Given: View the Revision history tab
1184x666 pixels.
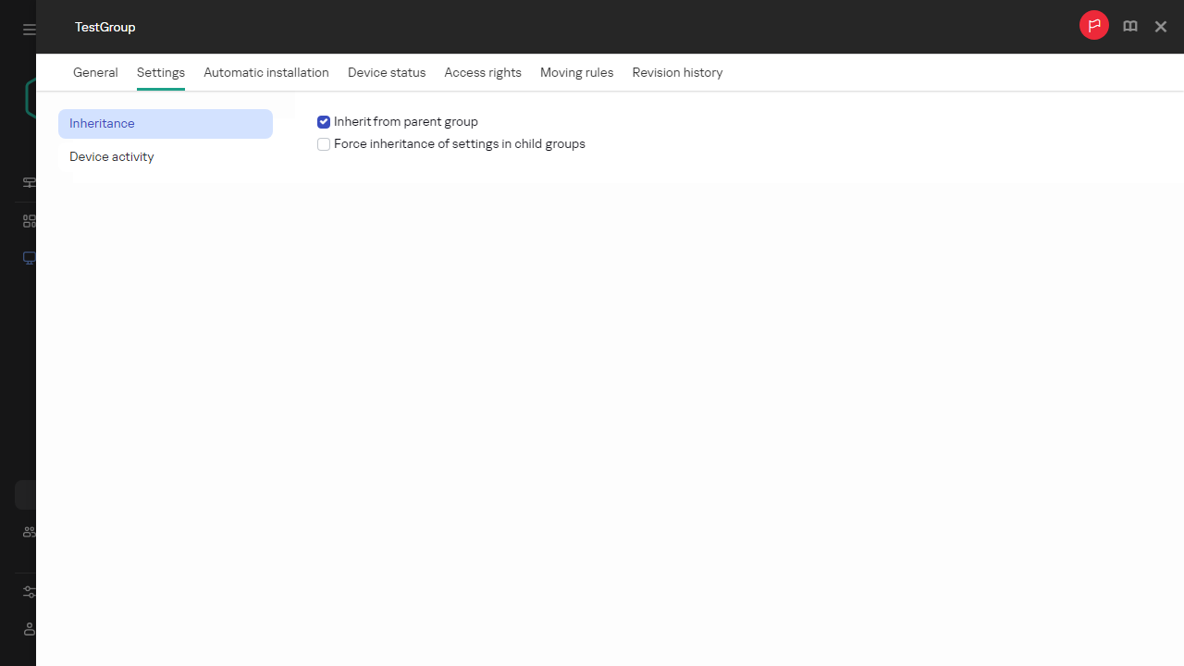Looking at the screenshot, I should point(677,72).
